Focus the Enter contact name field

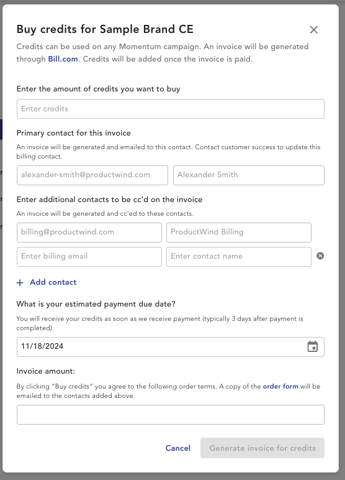pyautogui.click(x=239, y=257)
